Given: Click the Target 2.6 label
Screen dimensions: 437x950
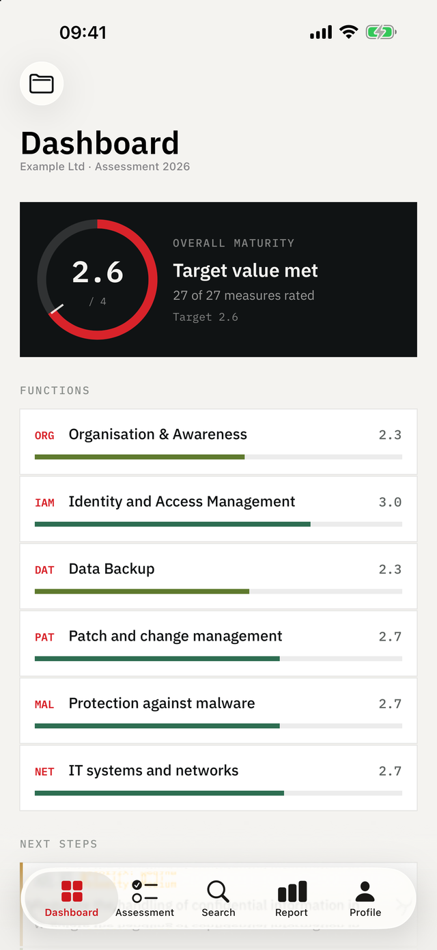Looking at the screenshot, I should coord(206,317).
